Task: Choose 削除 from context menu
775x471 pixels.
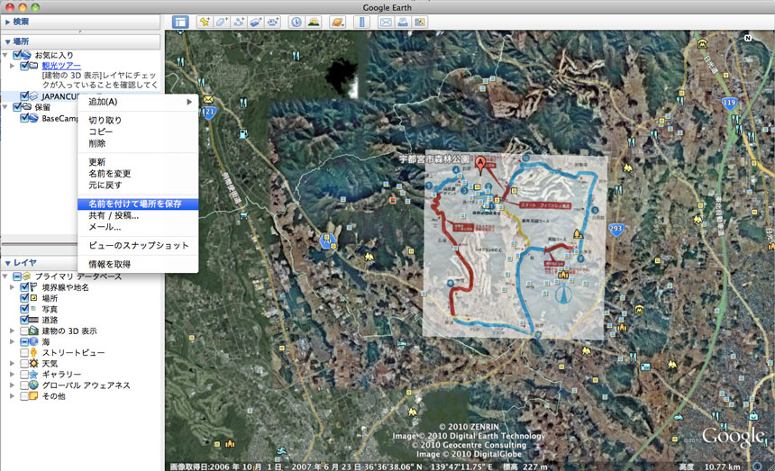Action: (x=138, y=144)
